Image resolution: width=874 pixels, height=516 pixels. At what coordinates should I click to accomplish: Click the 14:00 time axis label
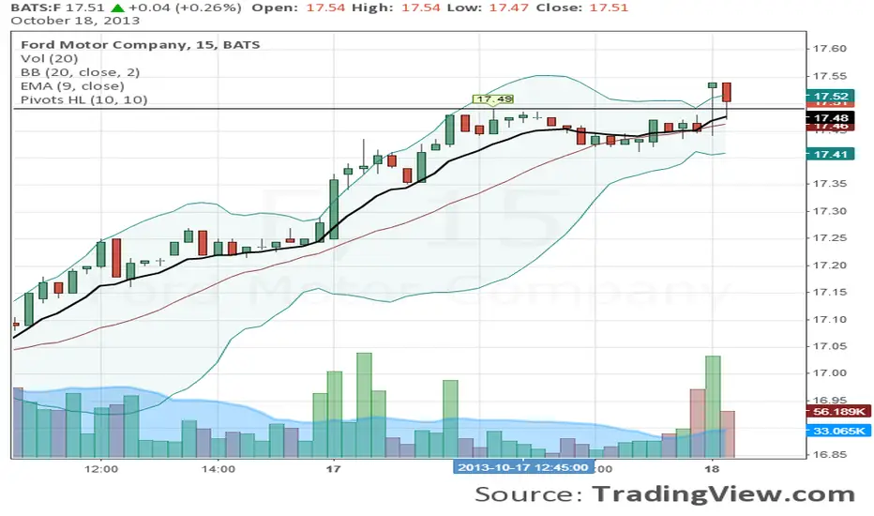(x=218, y=469)
